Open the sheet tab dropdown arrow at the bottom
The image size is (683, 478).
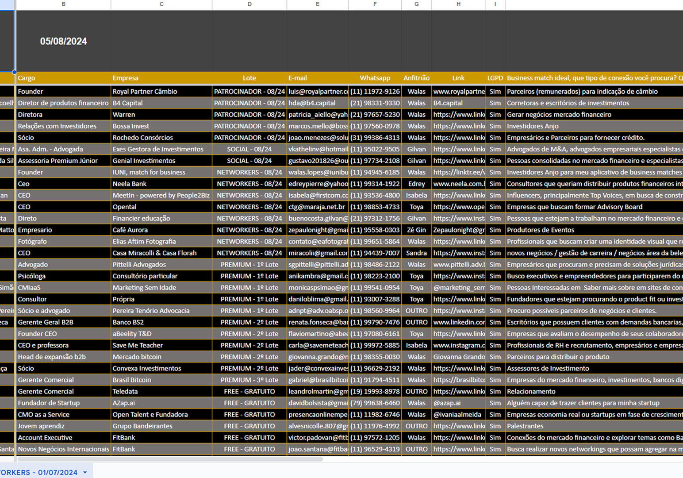point(85,472)
